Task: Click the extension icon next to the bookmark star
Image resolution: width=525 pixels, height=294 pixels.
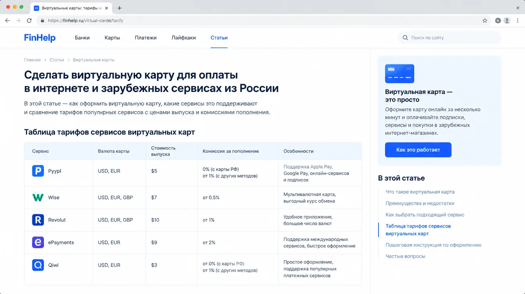Action: (x=498, y=20)
